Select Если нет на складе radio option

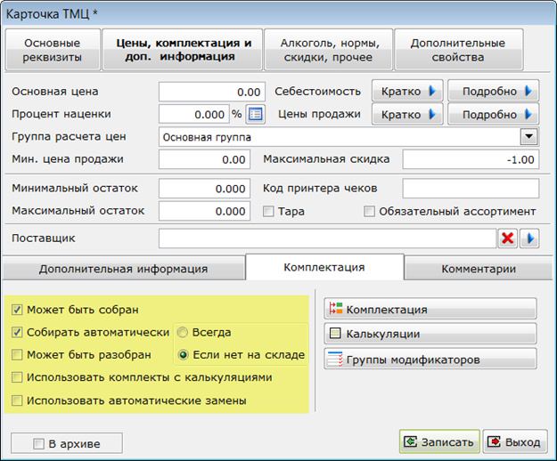coord(183,354)
